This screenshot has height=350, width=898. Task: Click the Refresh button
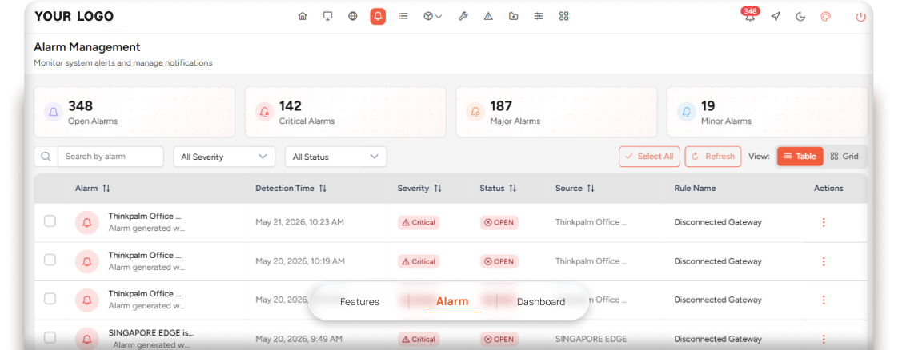tap(713, 157)
